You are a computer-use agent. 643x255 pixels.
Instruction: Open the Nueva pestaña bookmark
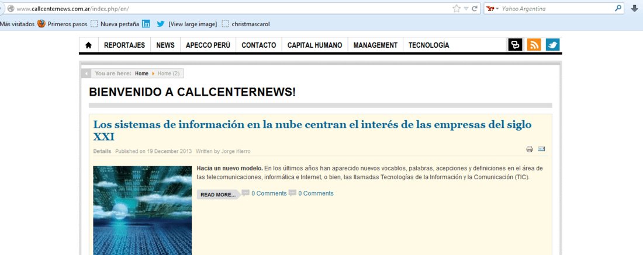(119, 24)
